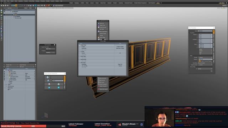This screenshot has height=128, width=228.
Task: Open the Help menu
Action: [x=61, y=1]
